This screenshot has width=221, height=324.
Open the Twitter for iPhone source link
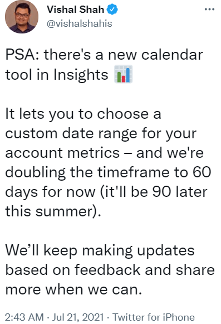coord(154,317)
